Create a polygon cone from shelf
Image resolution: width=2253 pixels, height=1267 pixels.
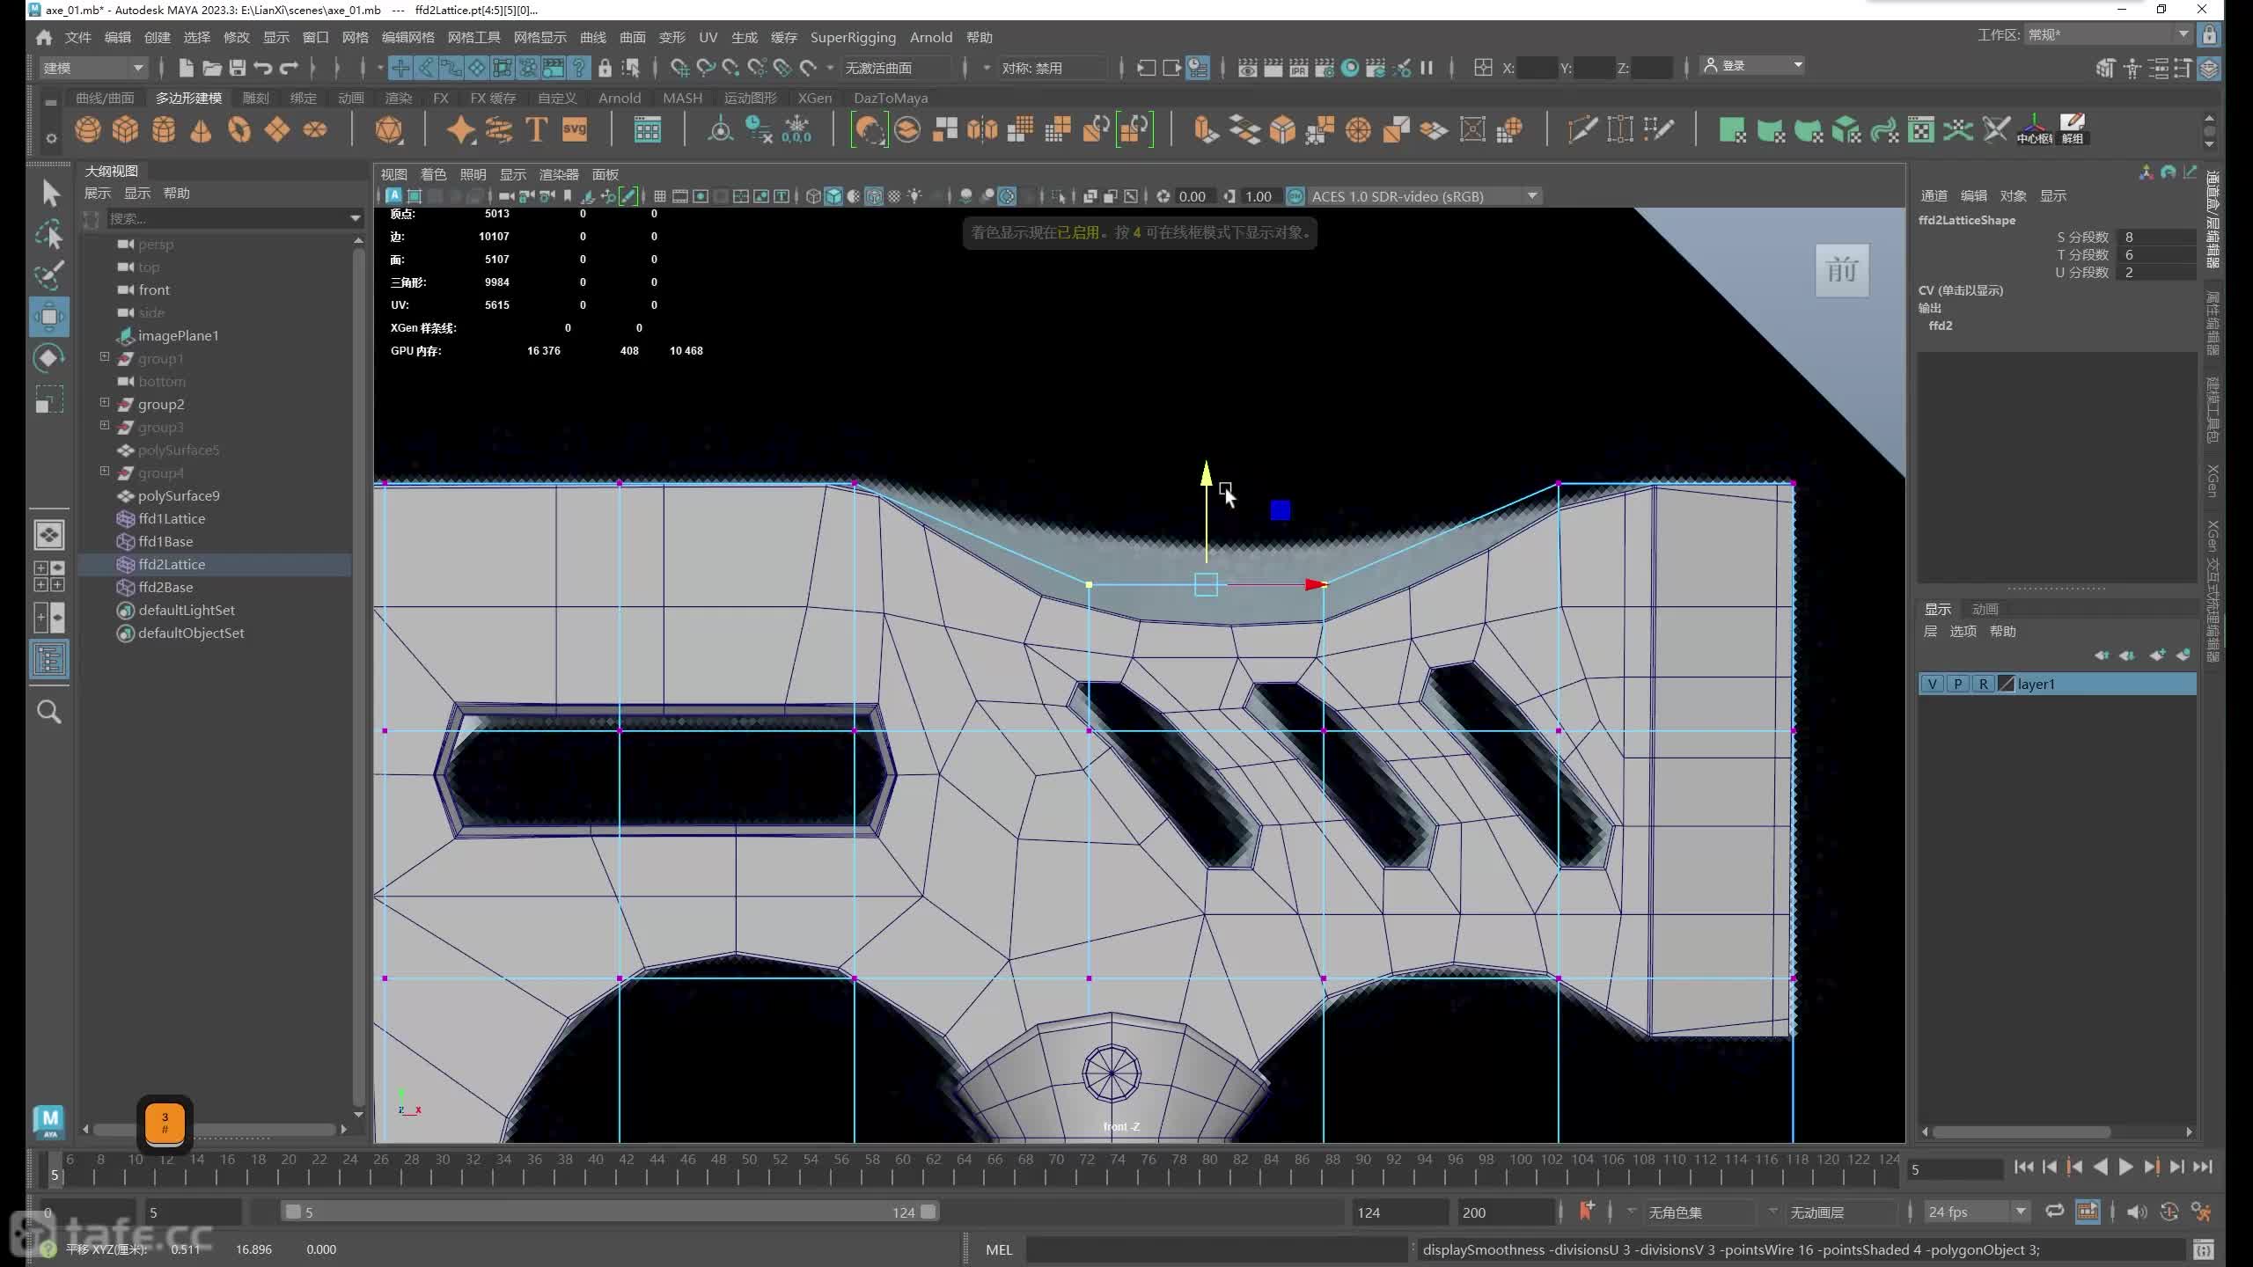[201, 130]
